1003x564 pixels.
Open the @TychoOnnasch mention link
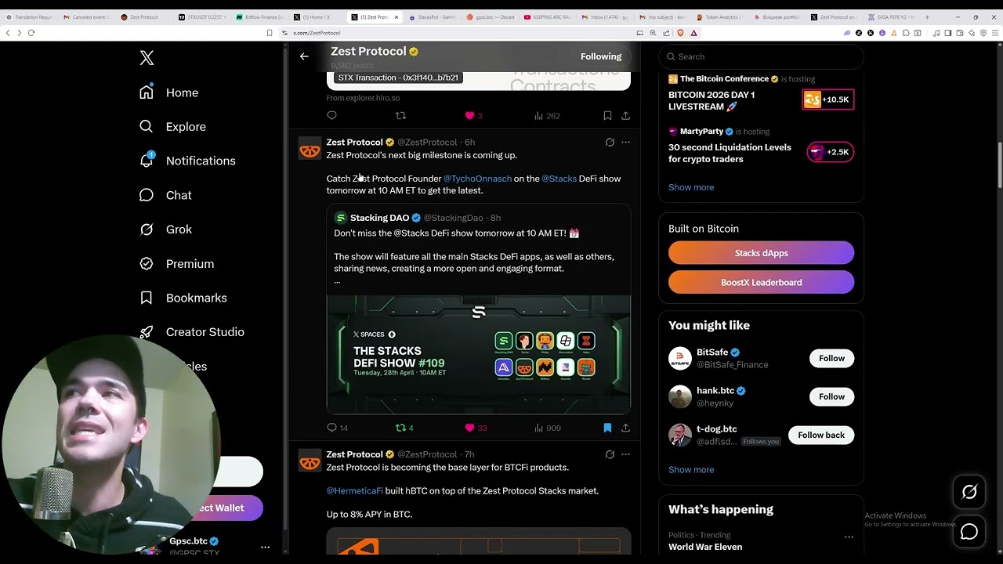pos(477,179)
